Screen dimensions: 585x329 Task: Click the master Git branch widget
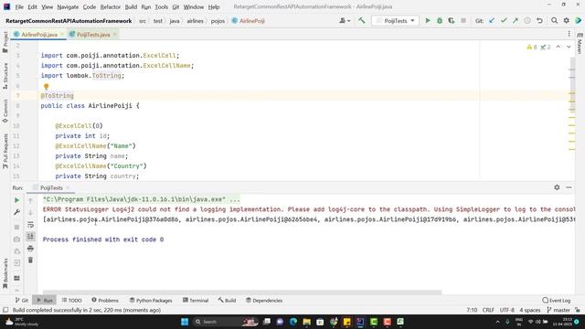click(558, 310)
